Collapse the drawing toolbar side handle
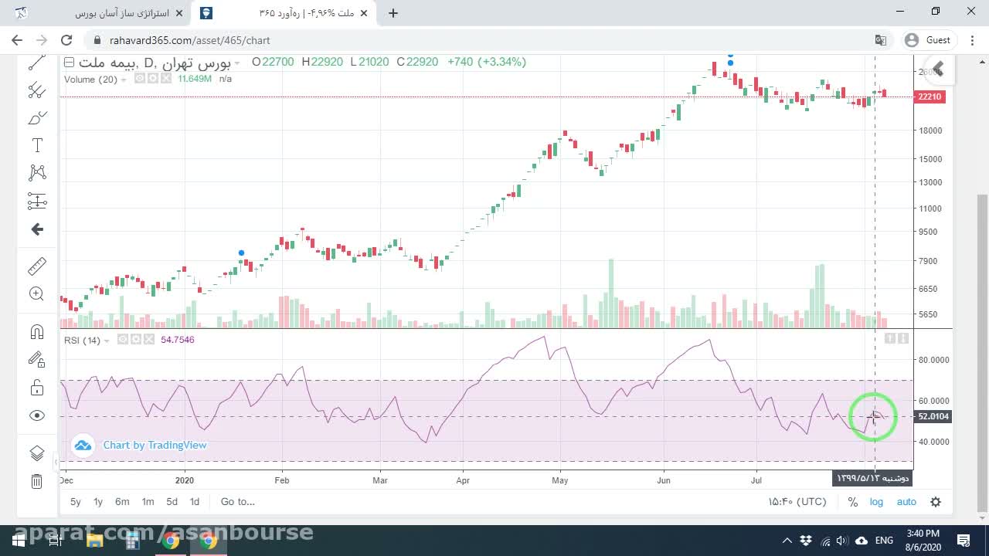Image resolution: width=989 pixels, height=556 pixels. tap(56, 463)
